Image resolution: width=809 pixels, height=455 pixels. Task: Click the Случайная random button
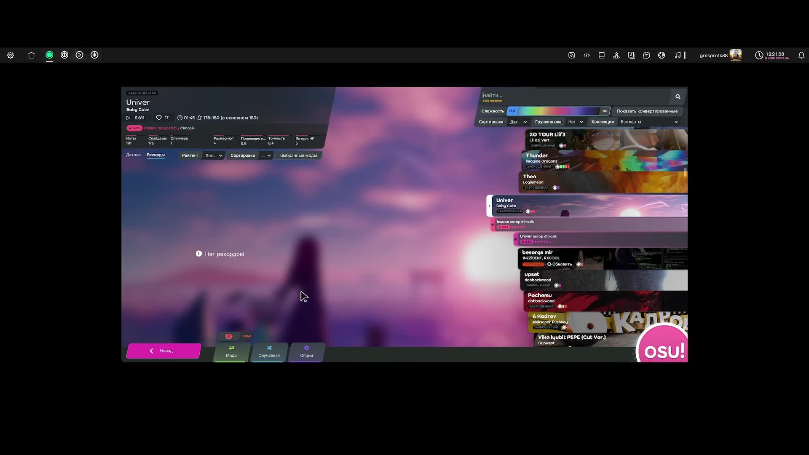coord(269,352)
